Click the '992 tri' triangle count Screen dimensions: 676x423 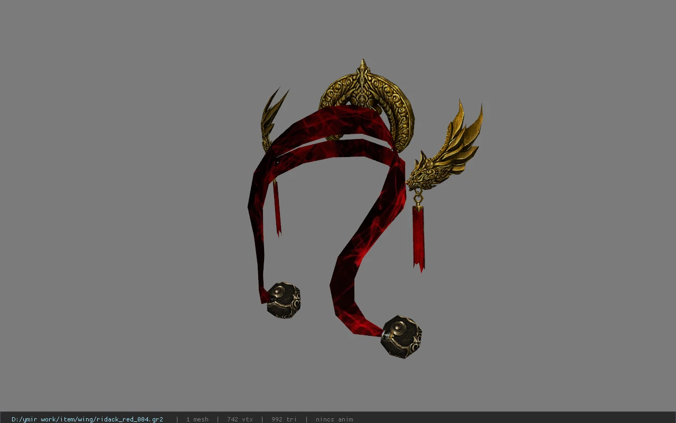(x=284, y=419)
